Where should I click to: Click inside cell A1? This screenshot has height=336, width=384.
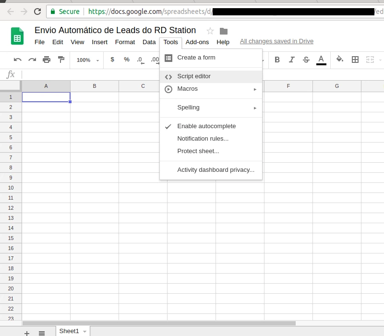[x=46, y=96]
